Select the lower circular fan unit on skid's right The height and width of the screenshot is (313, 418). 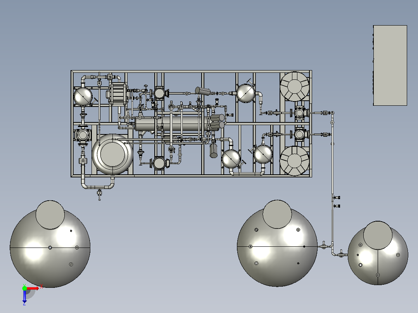tap(294, 161)
